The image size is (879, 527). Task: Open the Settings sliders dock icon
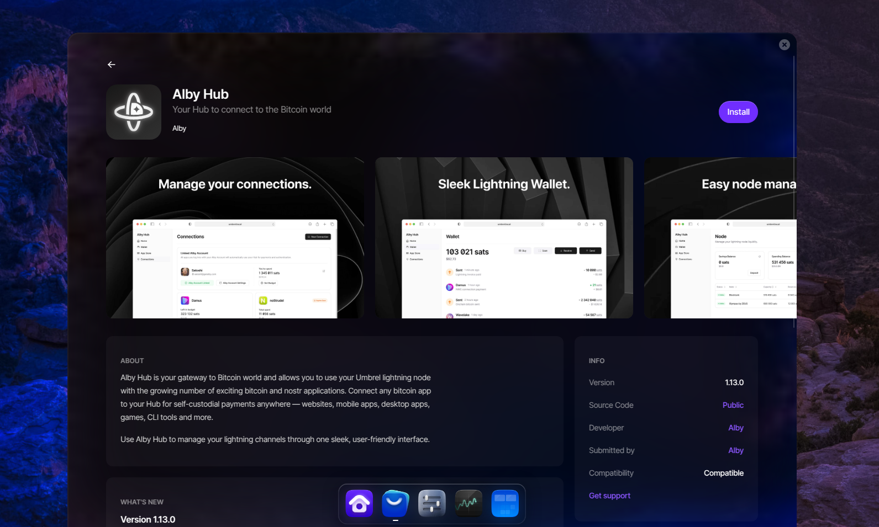click(x=432, y=503)
